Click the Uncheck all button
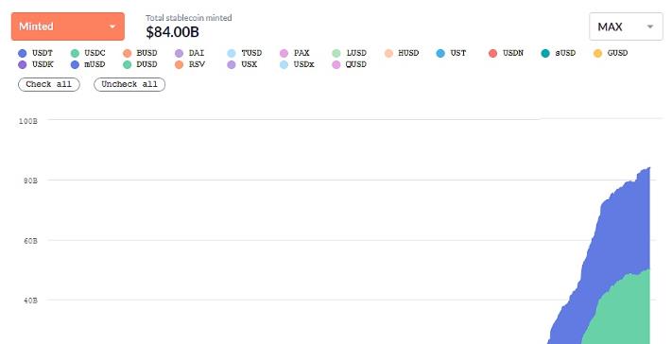 coord(129,84)
